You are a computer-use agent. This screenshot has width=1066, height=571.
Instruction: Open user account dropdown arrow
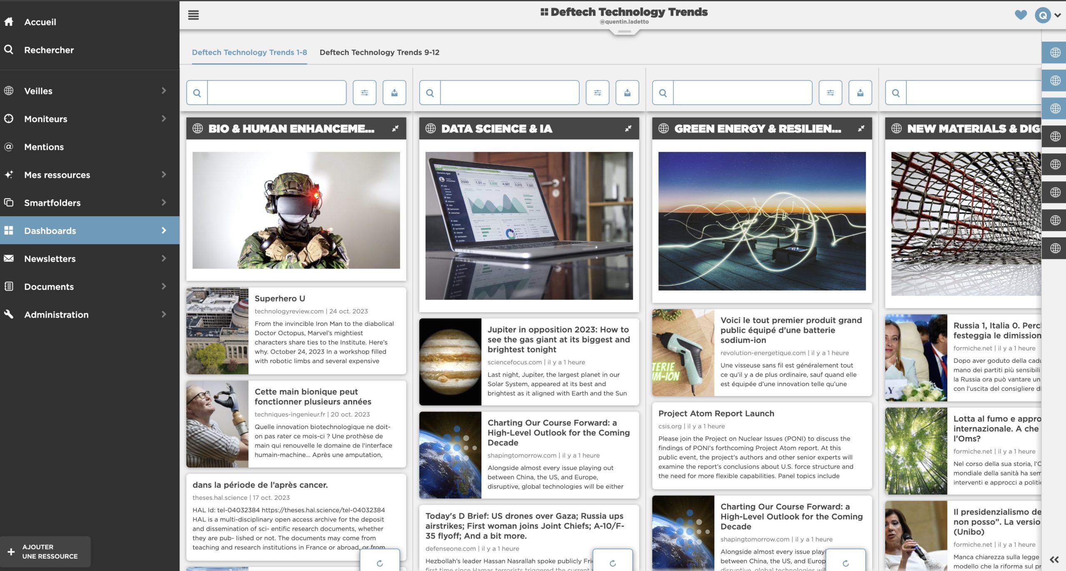pos(1058,15)
